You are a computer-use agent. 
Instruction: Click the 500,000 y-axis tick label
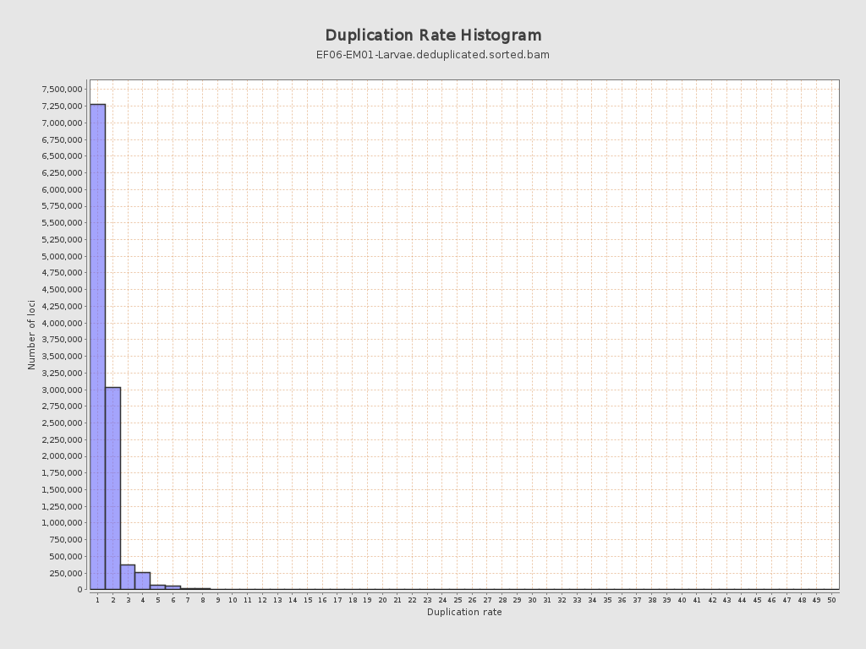tap(66, 556)
